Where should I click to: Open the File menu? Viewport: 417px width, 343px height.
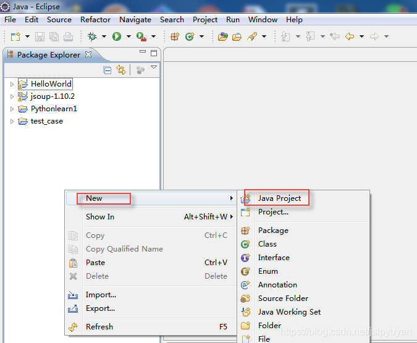10,20
